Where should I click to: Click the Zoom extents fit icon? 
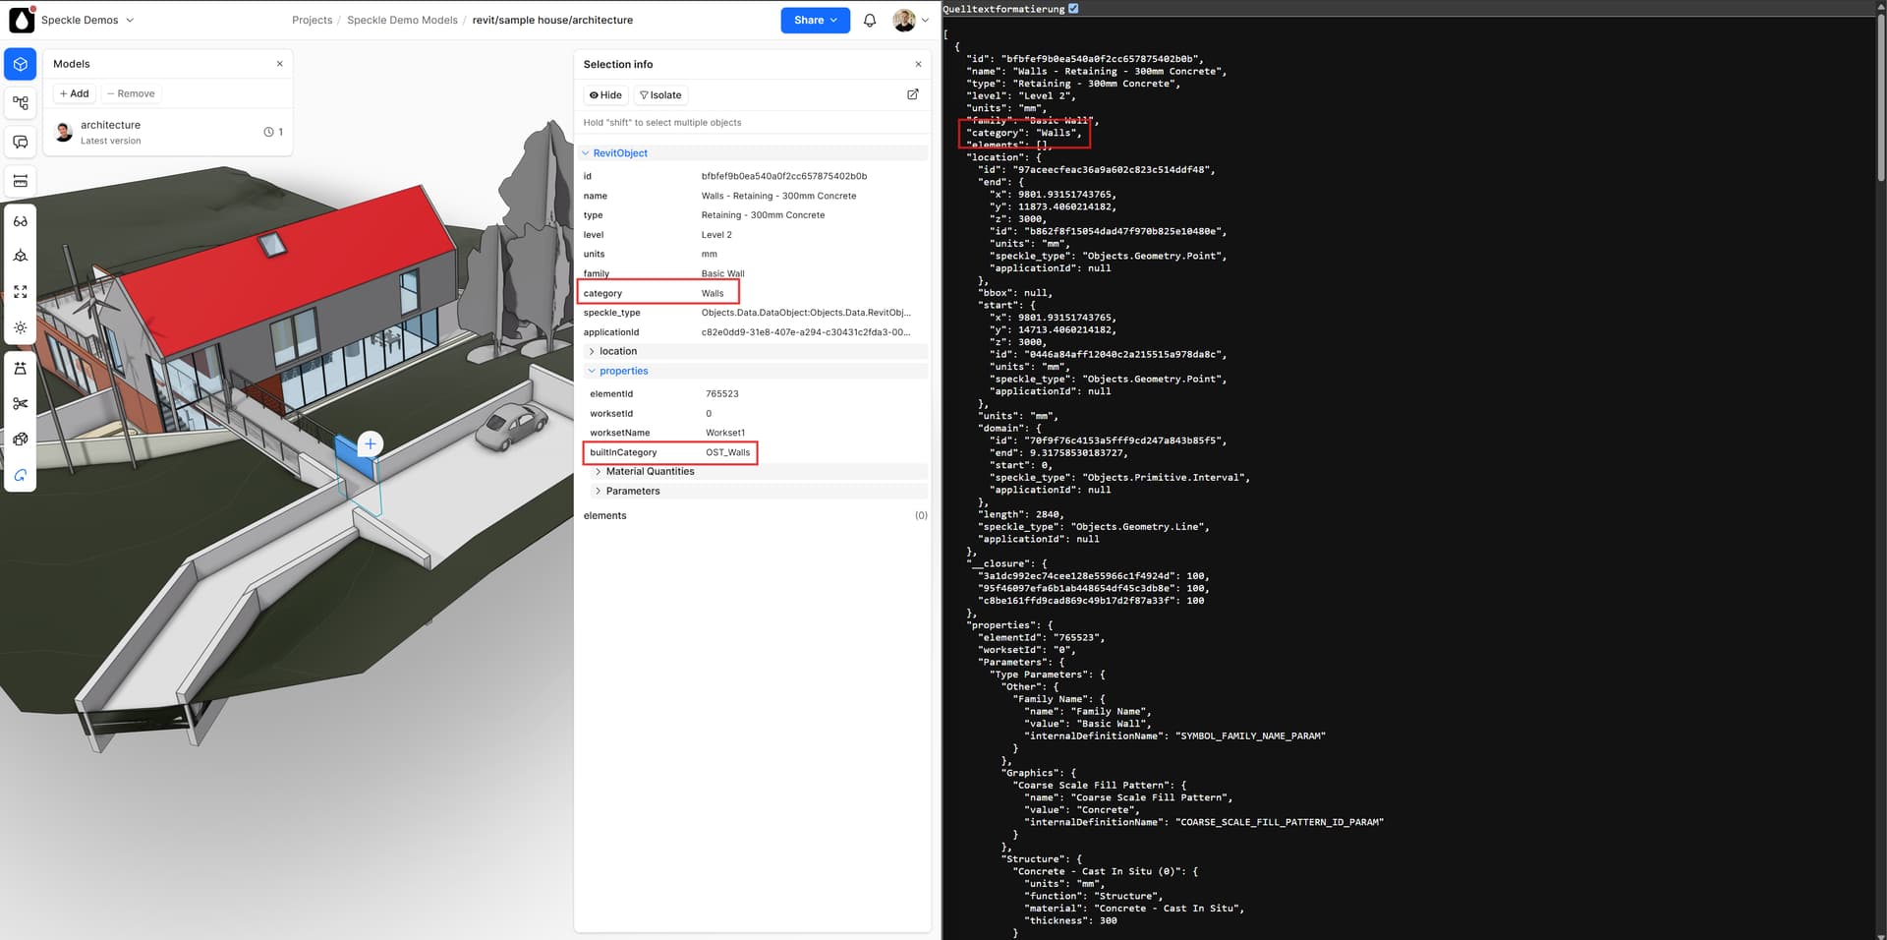click(x=21, y=292)
